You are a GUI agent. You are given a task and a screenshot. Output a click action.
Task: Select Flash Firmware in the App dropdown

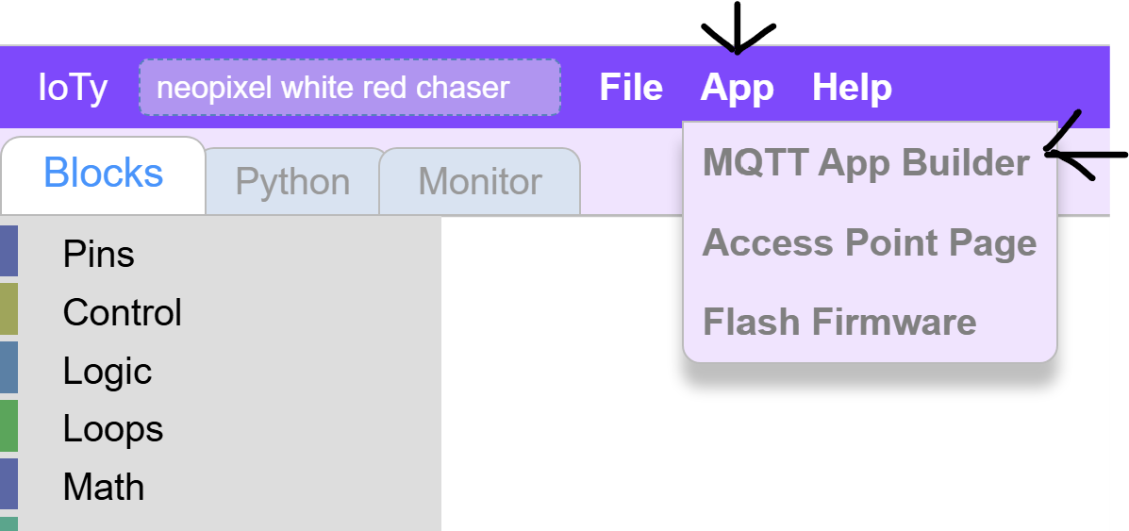click(838, 322)
